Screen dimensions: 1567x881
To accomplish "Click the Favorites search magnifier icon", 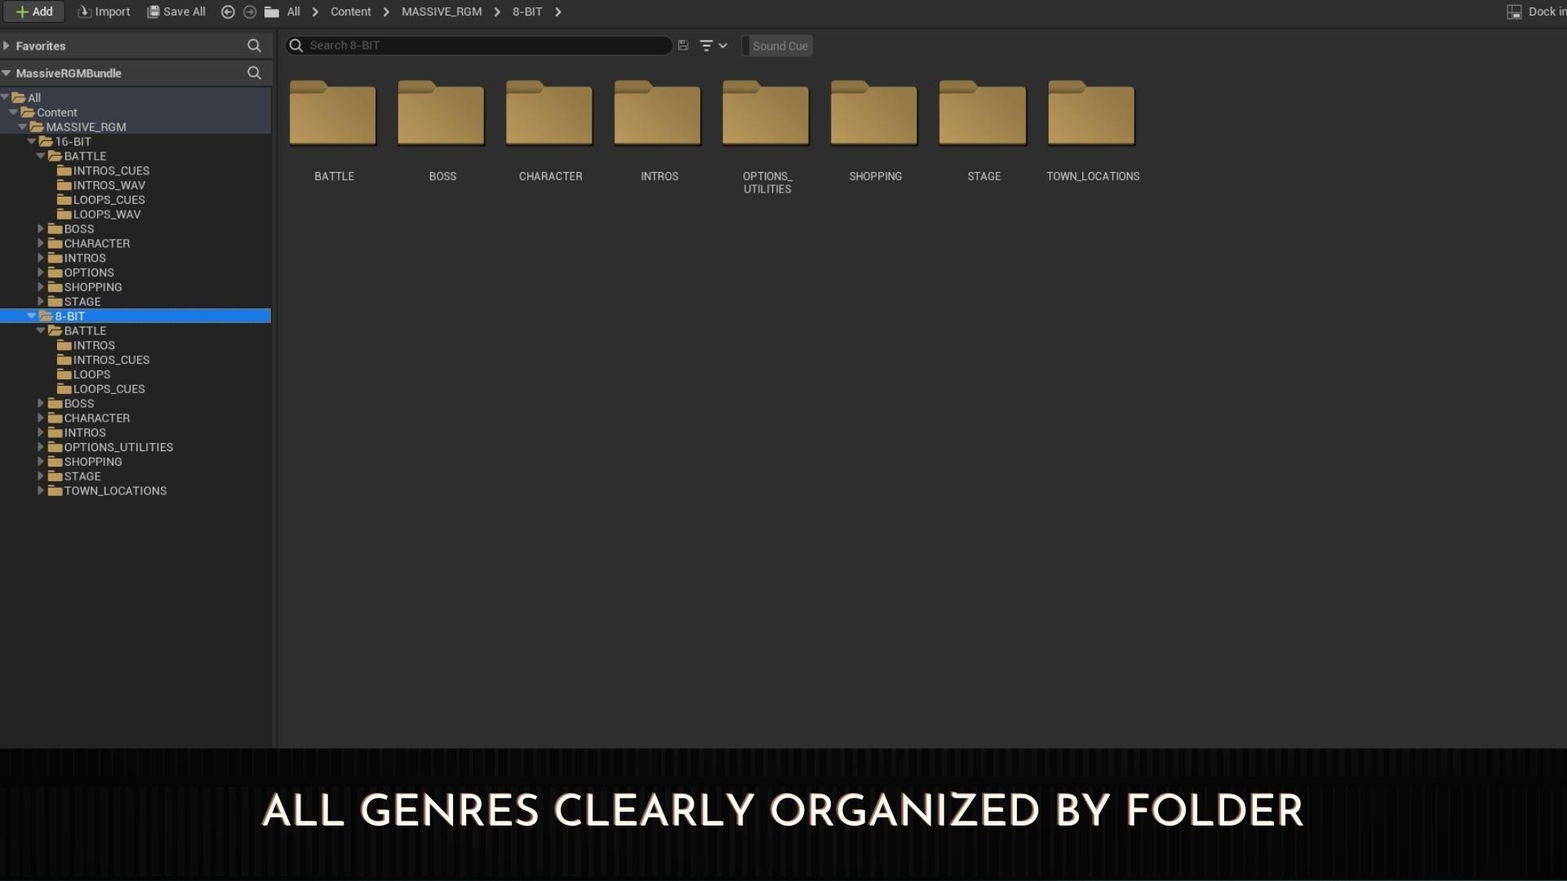I will pyautogui.click(x=254, y=46).
